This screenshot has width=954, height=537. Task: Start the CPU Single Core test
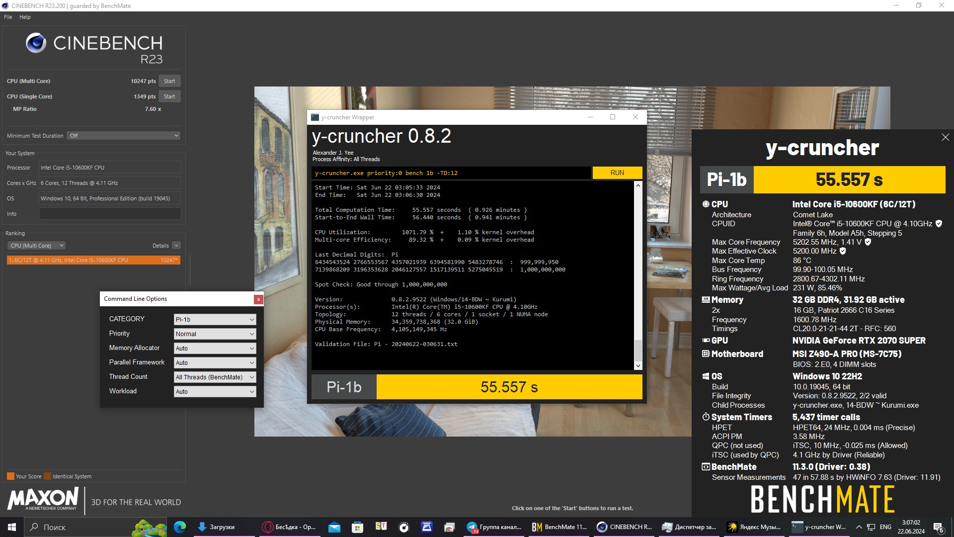point(169,96)
